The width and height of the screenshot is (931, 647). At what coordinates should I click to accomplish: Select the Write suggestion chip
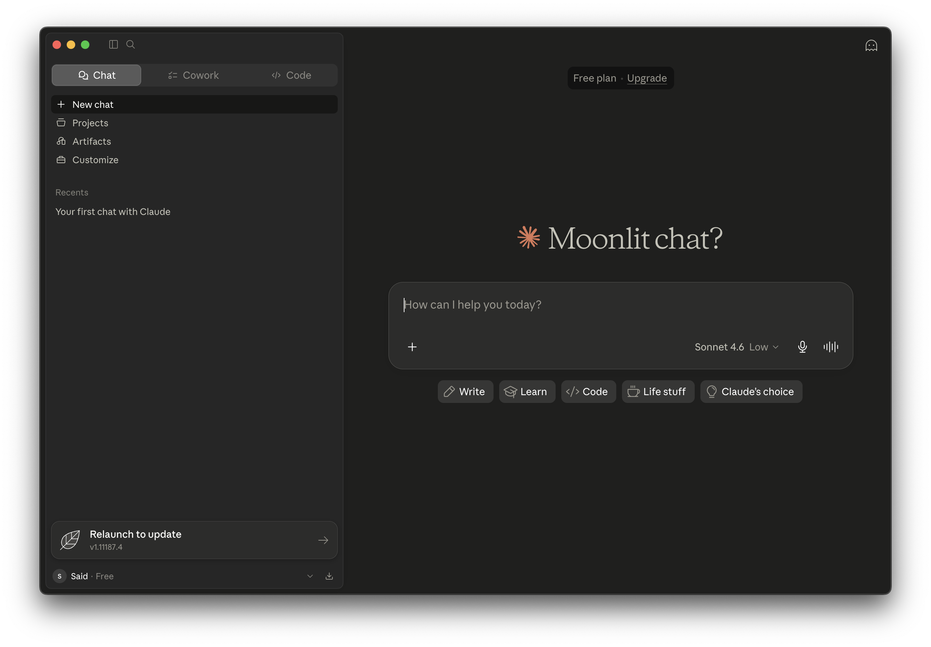[x=465, y=392]
